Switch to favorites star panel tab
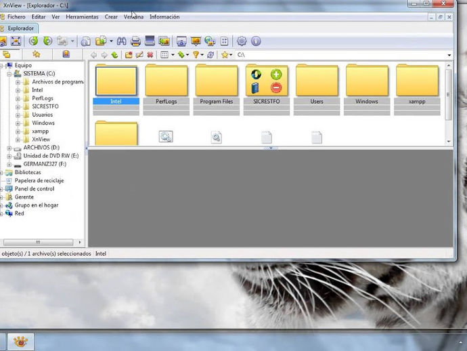The width and height of the screenshot is (467, 351). 37,54
